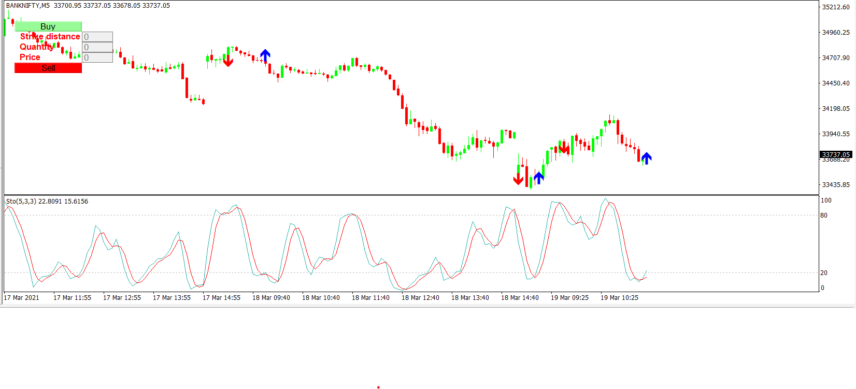Select the 'Strike distance' label
The width and height of the screenshot is (856, 389).
[x=50, y=37]
